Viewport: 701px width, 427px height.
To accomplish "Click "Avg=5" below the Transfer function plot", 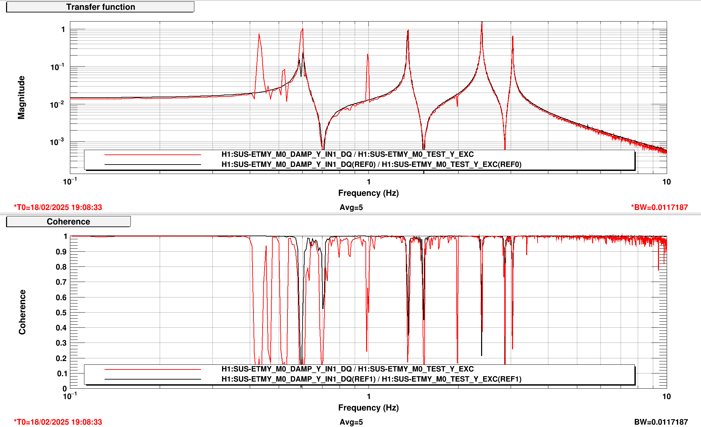I will (351, 207).
